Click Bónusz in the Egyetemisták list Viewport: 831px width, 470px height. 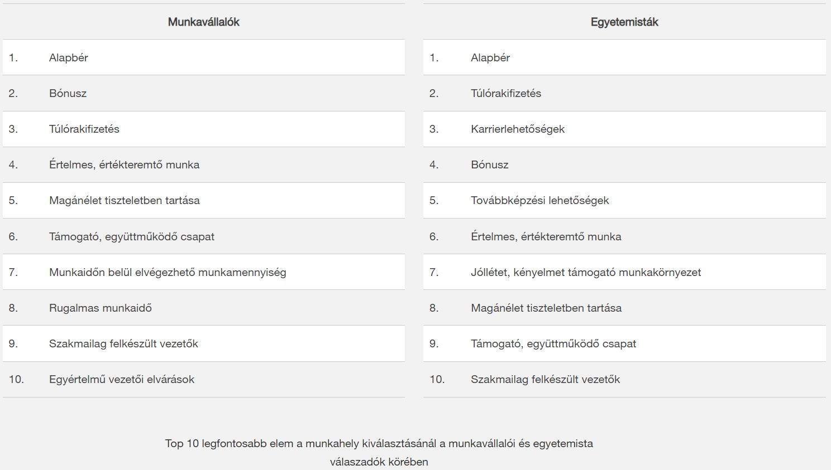489,164
